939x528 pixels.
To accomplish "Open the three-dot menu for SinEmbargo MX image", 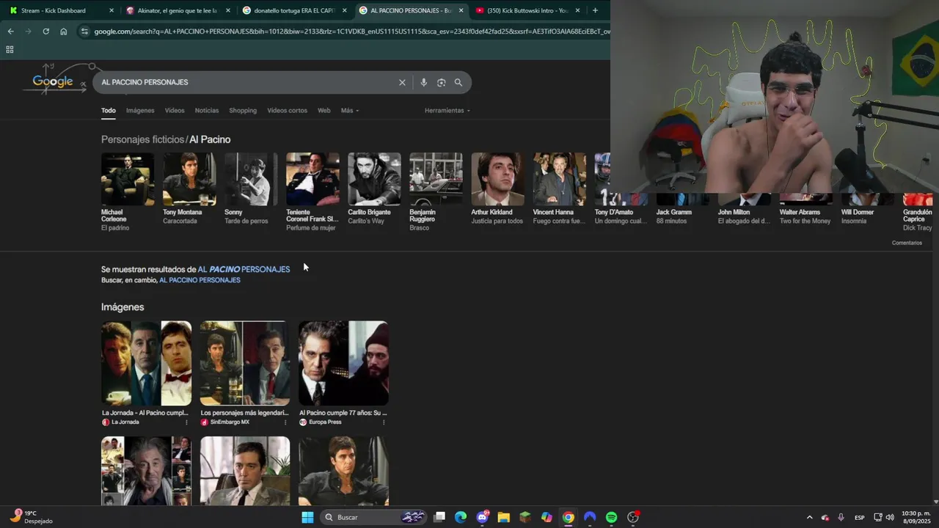I will click(285, 422).
